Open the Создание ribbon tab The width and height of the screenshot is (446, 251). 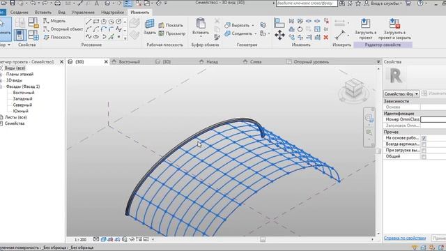pos(19,13)
